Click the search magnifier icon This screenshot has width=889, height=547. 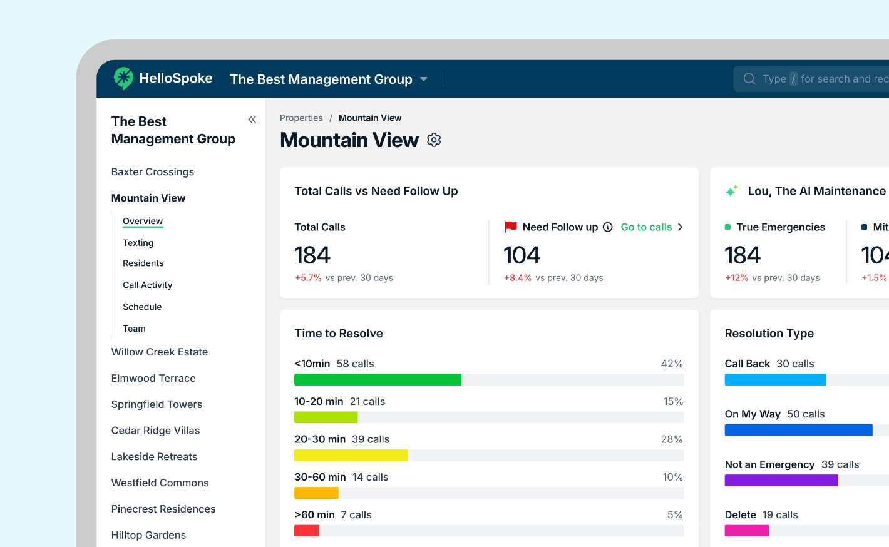click(x=749, y=79)
